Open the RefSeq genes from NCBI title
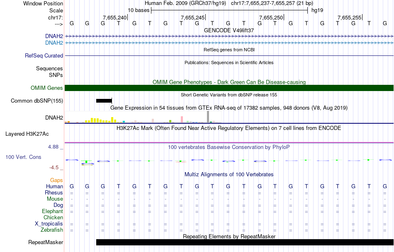 pos(229,50)
